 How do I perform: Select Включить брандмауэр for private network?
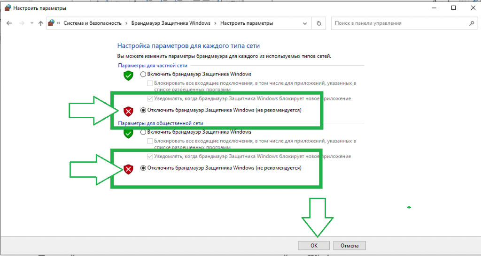[144, 74]
